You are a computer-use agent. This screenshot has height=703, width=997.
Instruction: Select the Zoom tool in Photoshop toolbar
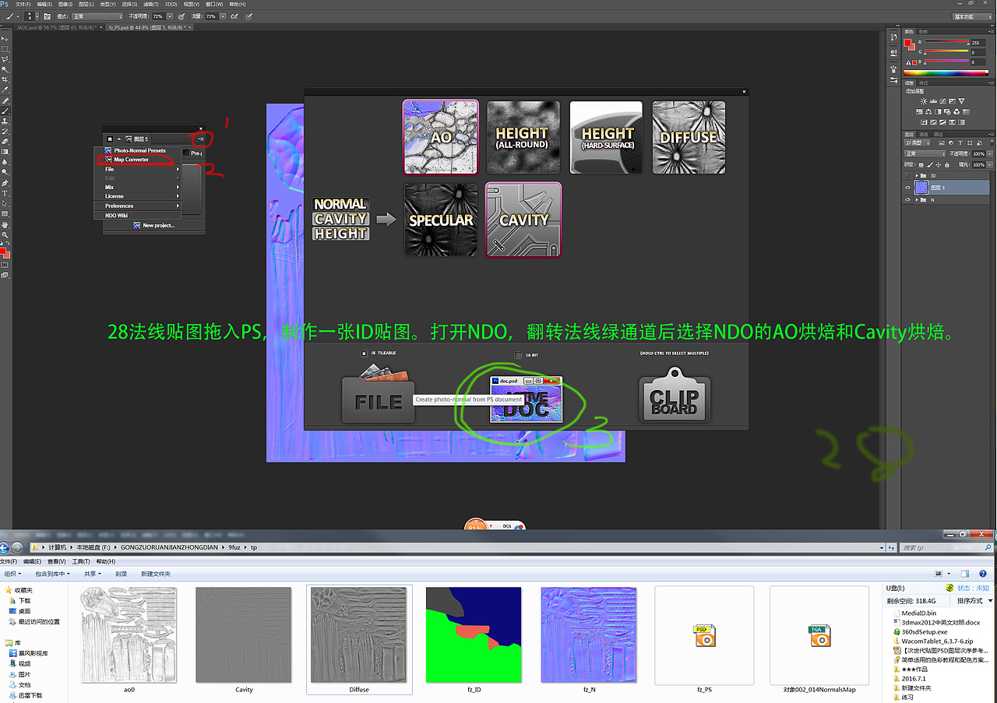pos(5,235)
